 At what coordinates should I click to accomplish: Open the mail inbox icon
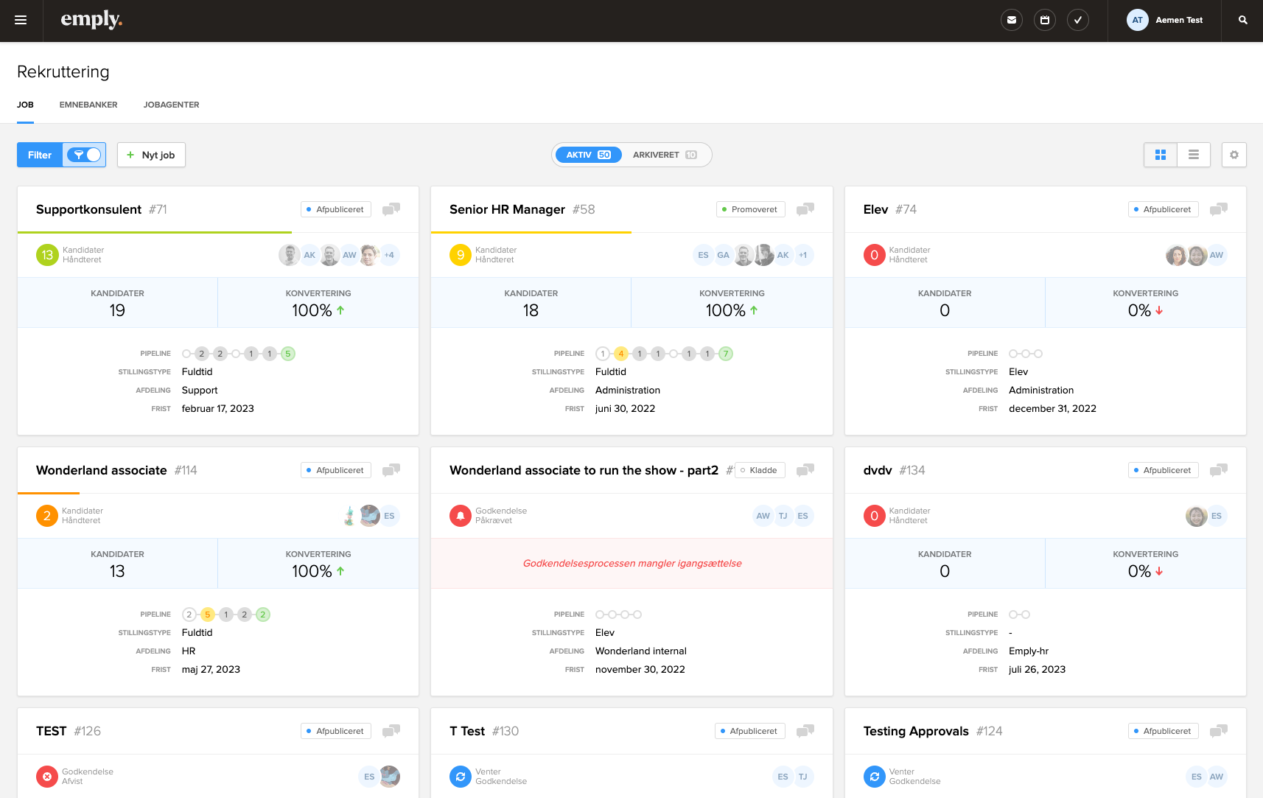point(1012,21)
